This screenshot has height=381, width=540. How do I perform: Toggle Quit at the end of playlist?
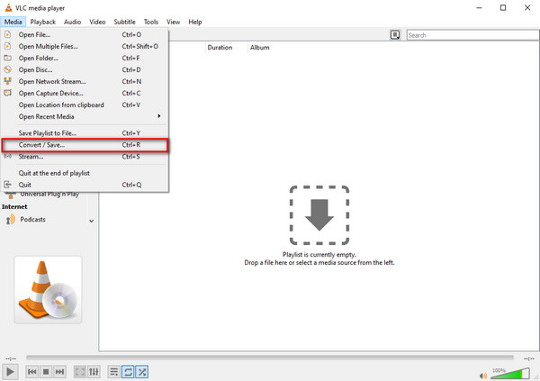point(85,173)
